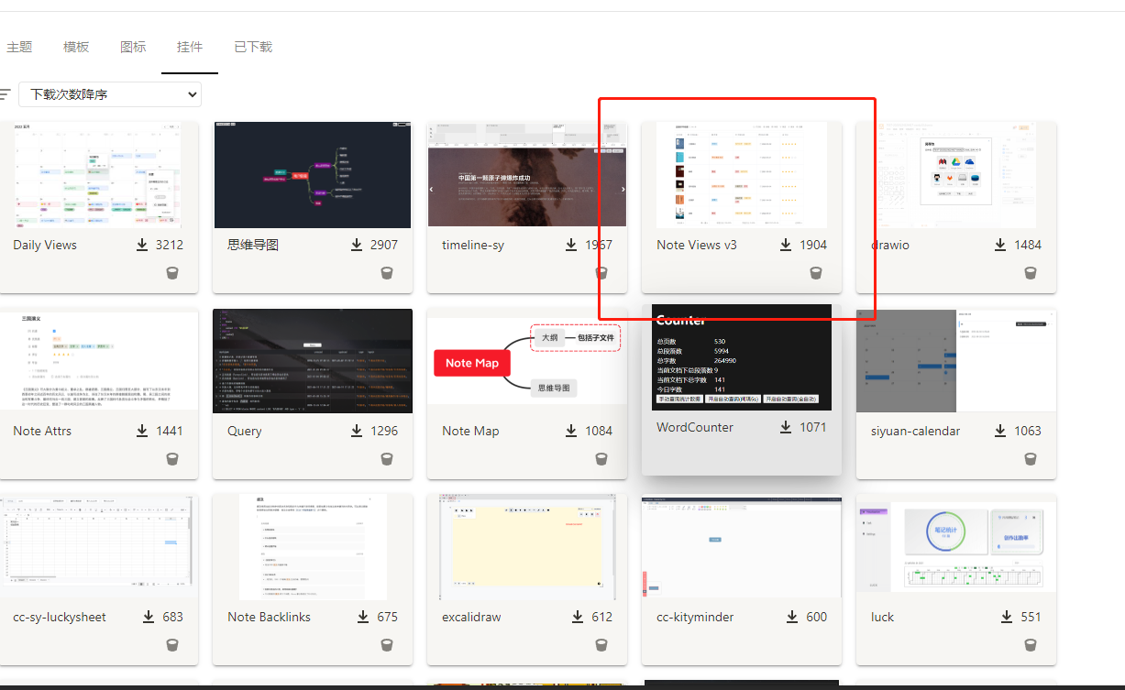This screenshot has height=690, width=1125.
Task: Open the excalidraw canvas thumbnail
Action: pos(527,547)
